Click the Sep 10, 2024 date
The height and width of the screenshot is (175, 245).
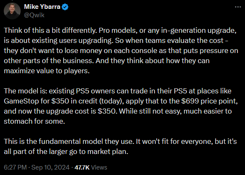[51, 167]
